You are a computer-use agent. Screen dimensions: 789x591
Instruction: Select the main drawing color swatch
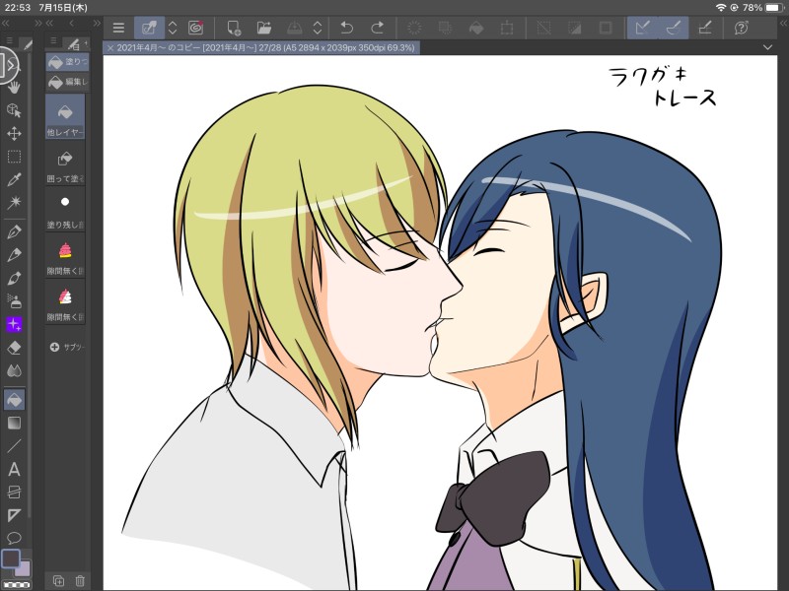tap(11, 558)
